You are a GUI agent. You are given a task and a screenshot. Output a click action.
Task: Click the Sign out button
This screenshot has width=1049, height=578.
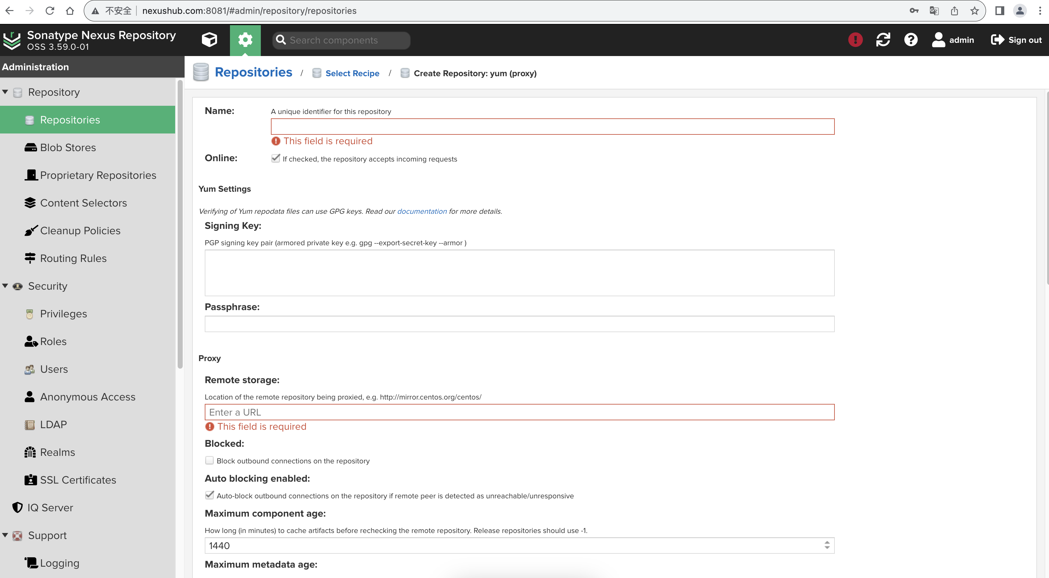[1016, 40]
